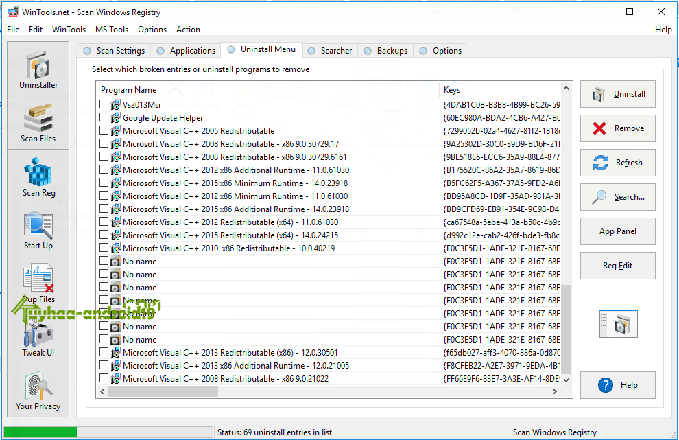Click the Vs2013Msi installer icon
This screenshot has height=440, width=679.
[116, 104]
